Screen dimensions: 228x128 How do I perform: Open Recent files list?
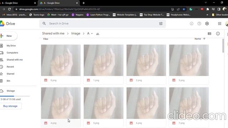10,67
